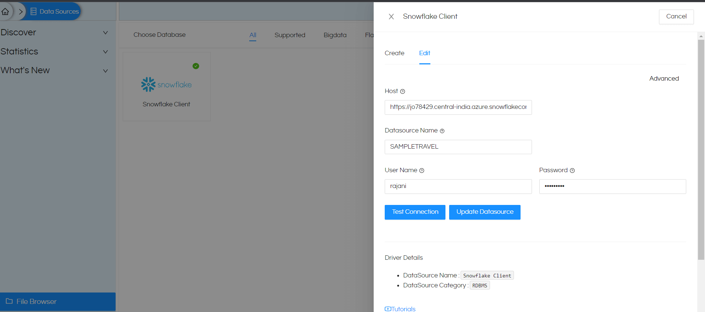The image size is (705, 312).
Task: Click the File Browser folder icon
Action: [9, 301]
